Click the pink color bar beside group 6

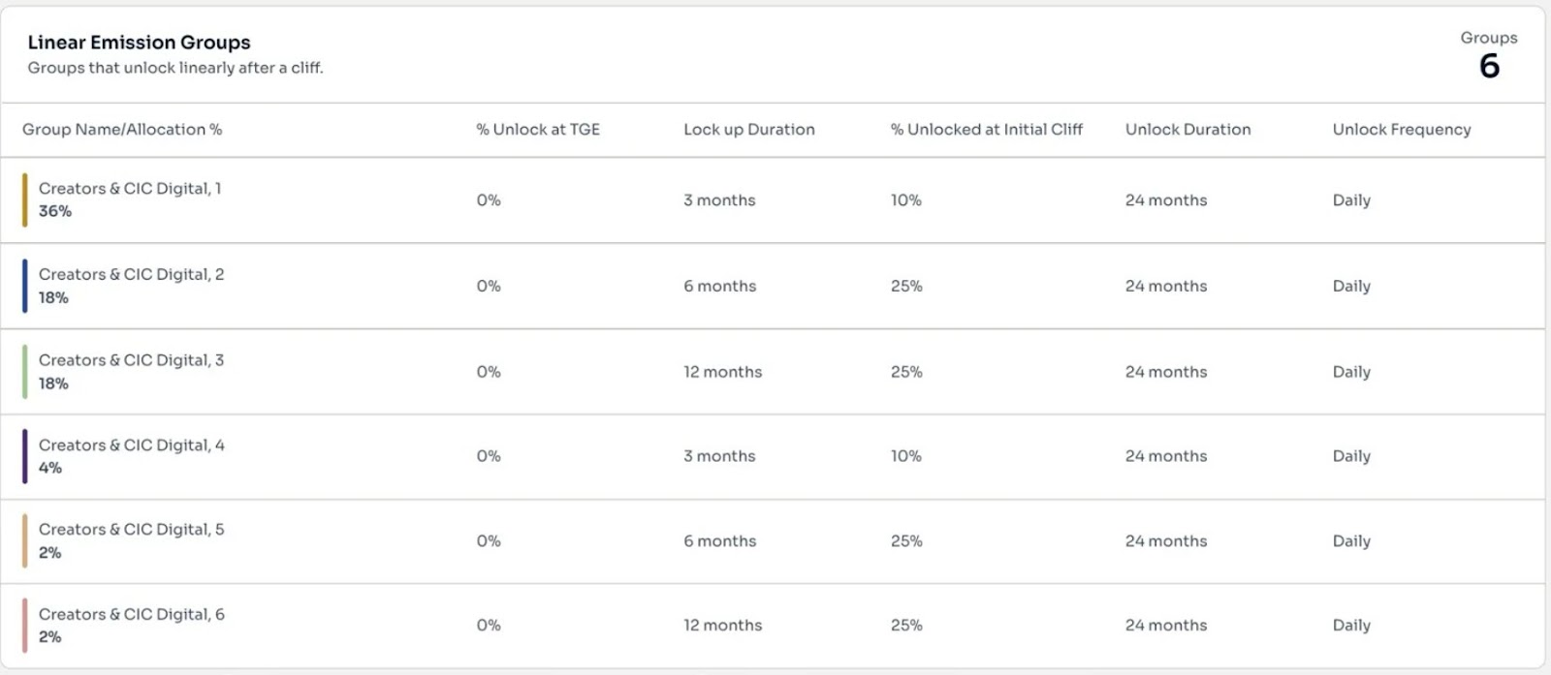point(25,626)
